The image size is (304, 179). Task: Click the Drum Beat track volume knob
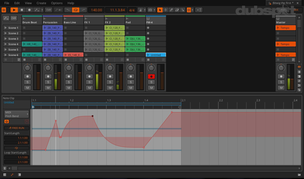click(x=28, y=68)
